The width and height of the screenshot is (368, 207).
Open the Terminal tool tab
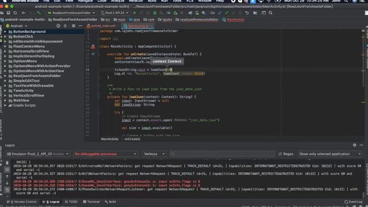pyautogui.click(x=91, y=202)
